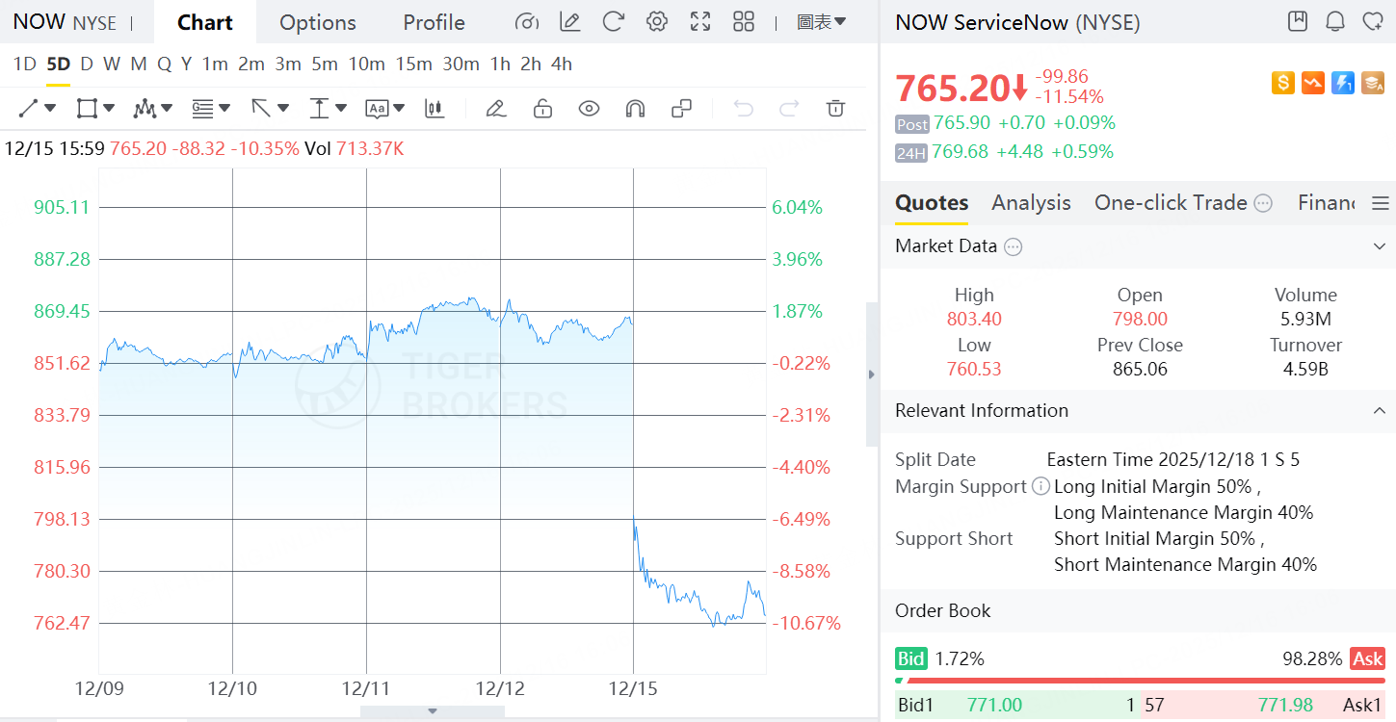Toggle the pencil drawing mode
The image size is (1396, 722).
tap(496, 109)
